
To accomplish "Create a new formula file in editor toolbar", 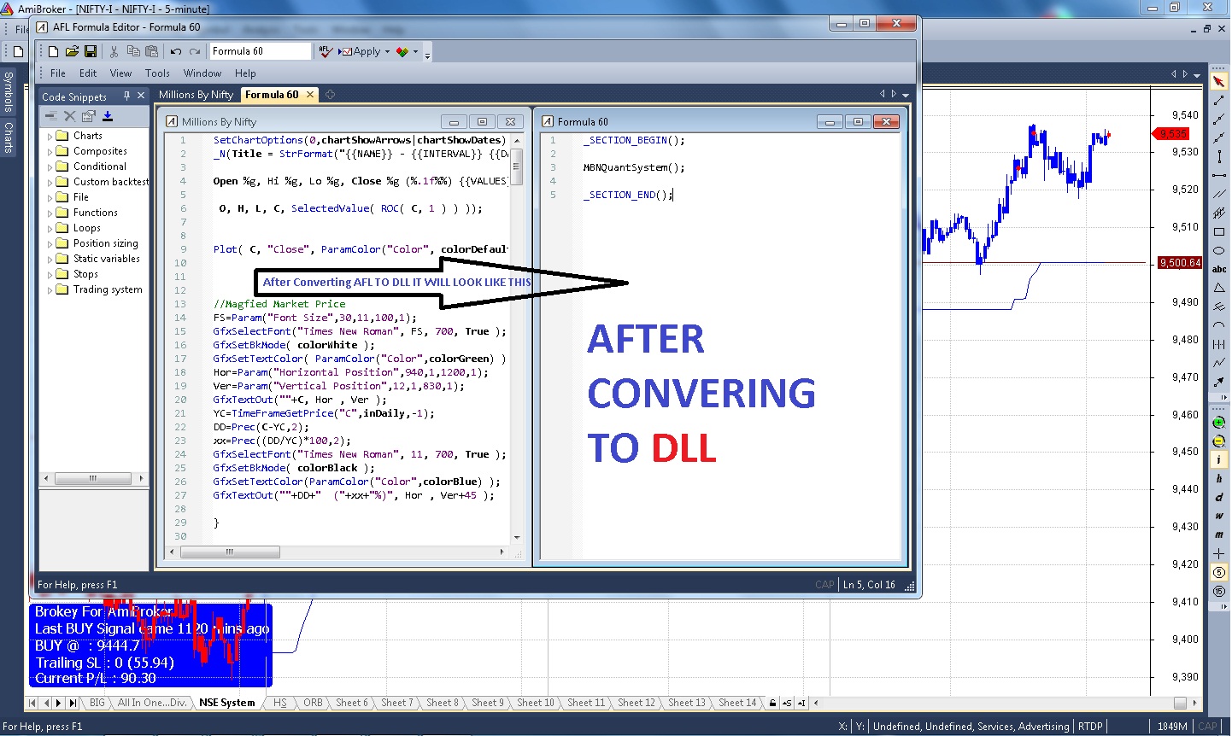I will (53, 51).
